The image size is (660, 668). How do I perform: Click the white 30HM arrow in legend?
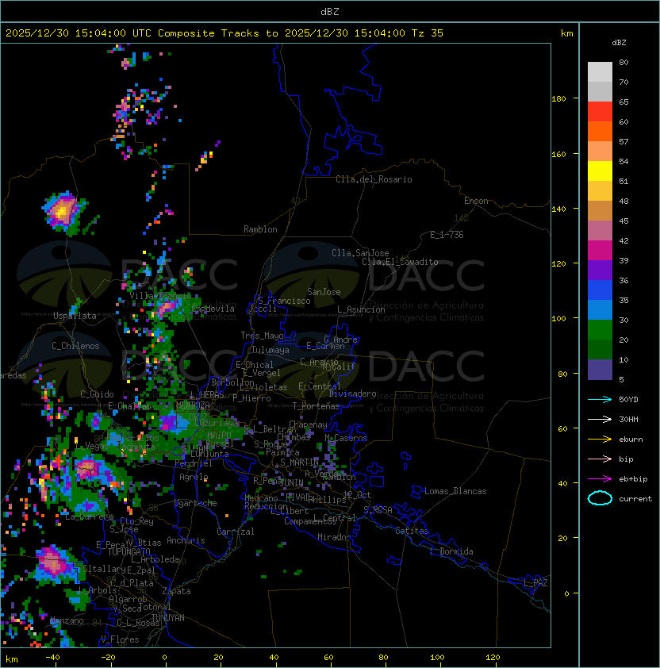tap(600, 419)
